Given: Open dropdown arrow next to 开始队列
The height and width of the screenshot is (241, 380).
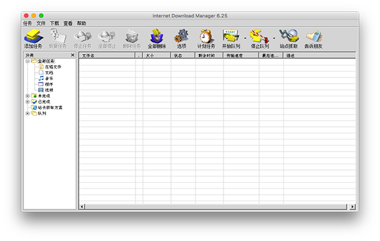Looking at the screenshot, I should coord(245,38).
